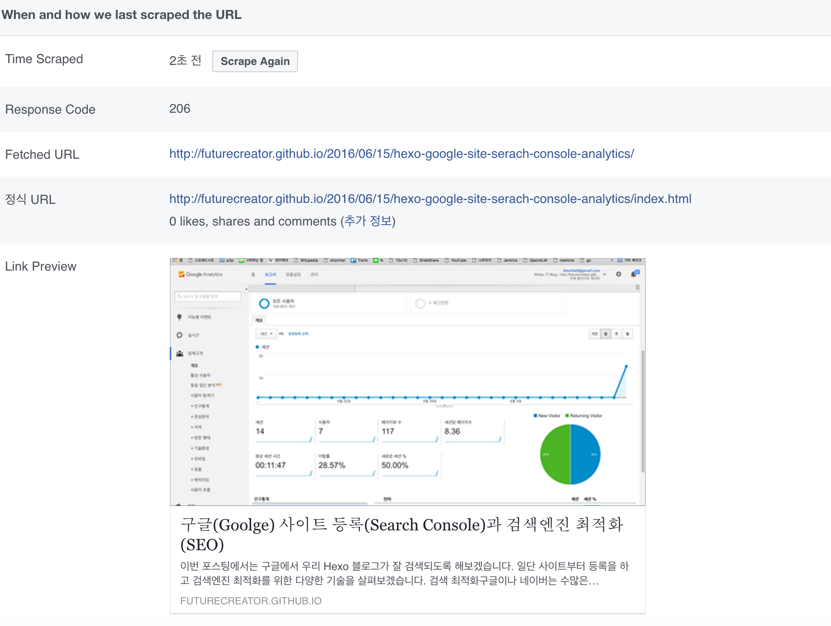Screen dimensions: 831x626
Task: Click the Scrape Again button
Action: 255,61
